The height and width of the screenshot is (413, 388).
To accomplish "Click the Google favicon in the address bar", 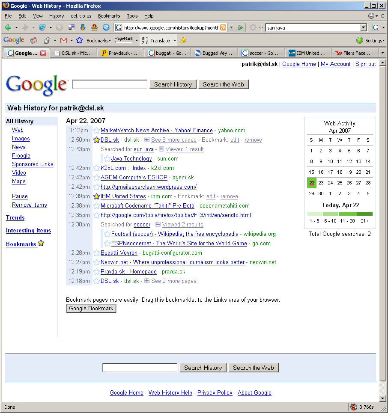I will click(x=119, y=27).
